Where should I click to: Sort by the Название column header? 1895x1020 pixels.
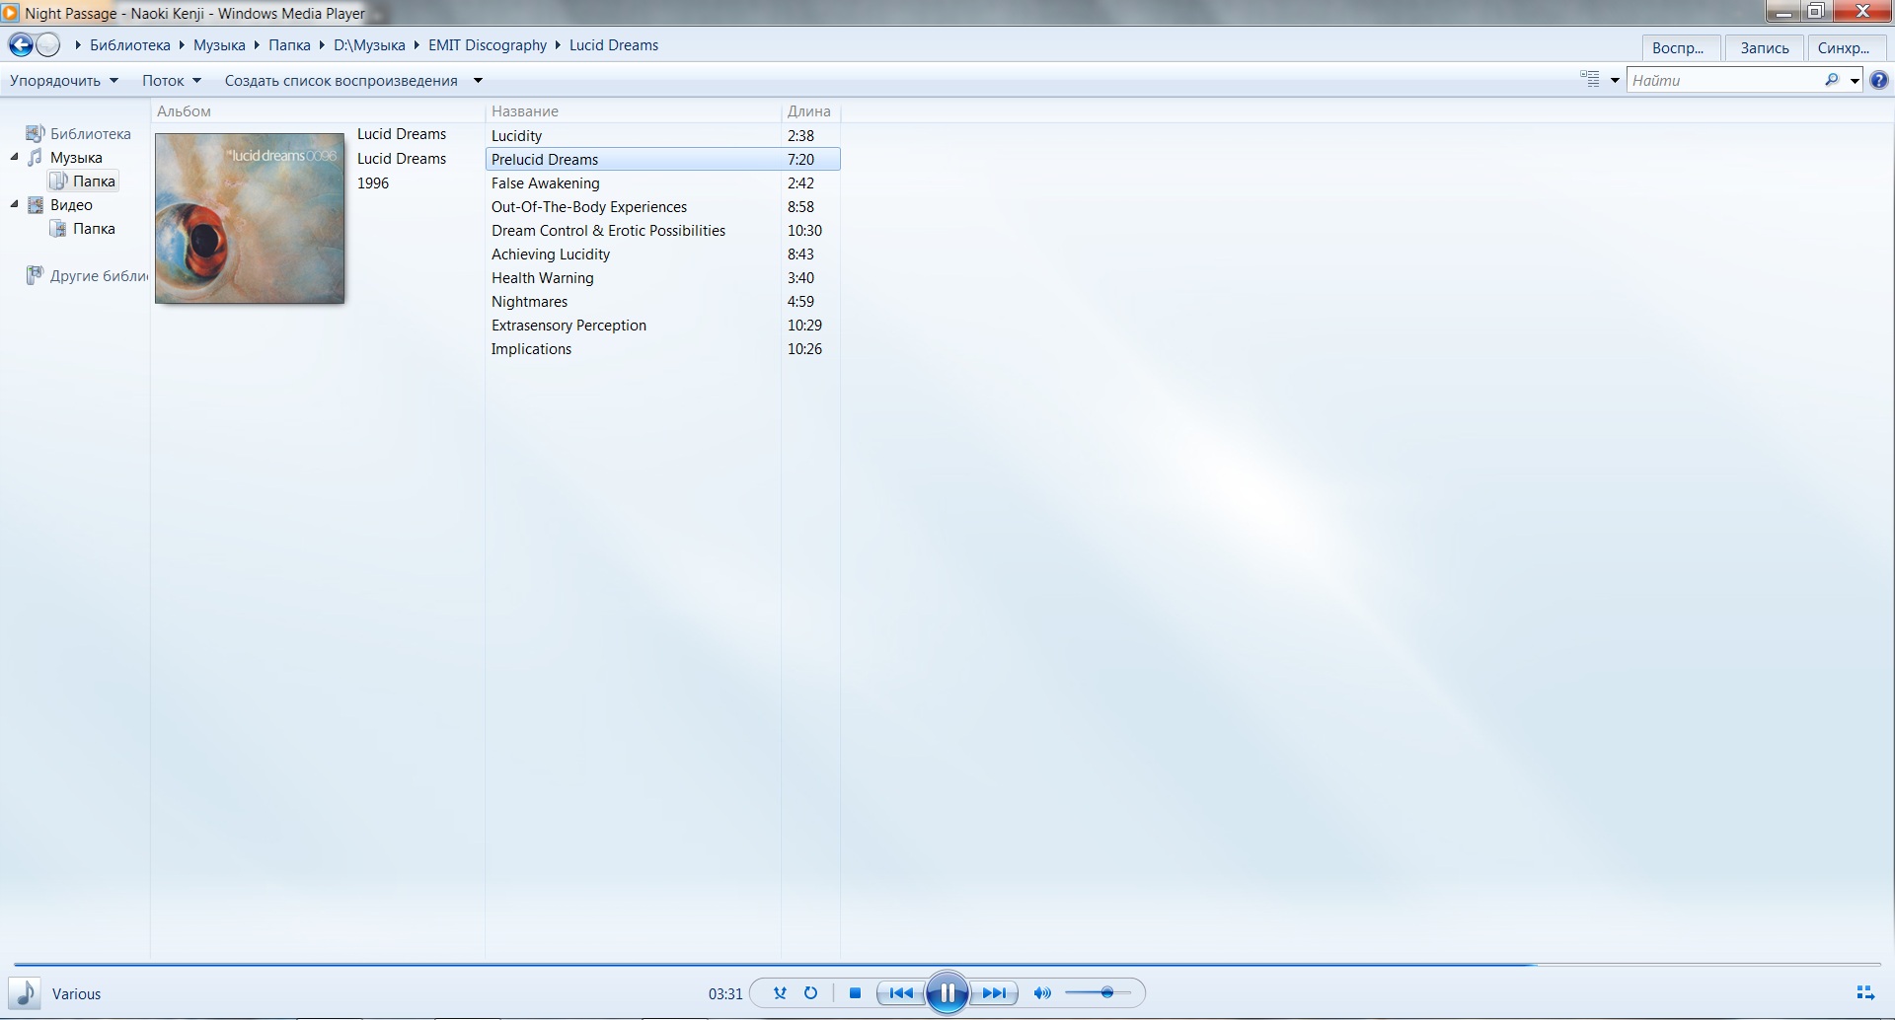tap(525, 111)
